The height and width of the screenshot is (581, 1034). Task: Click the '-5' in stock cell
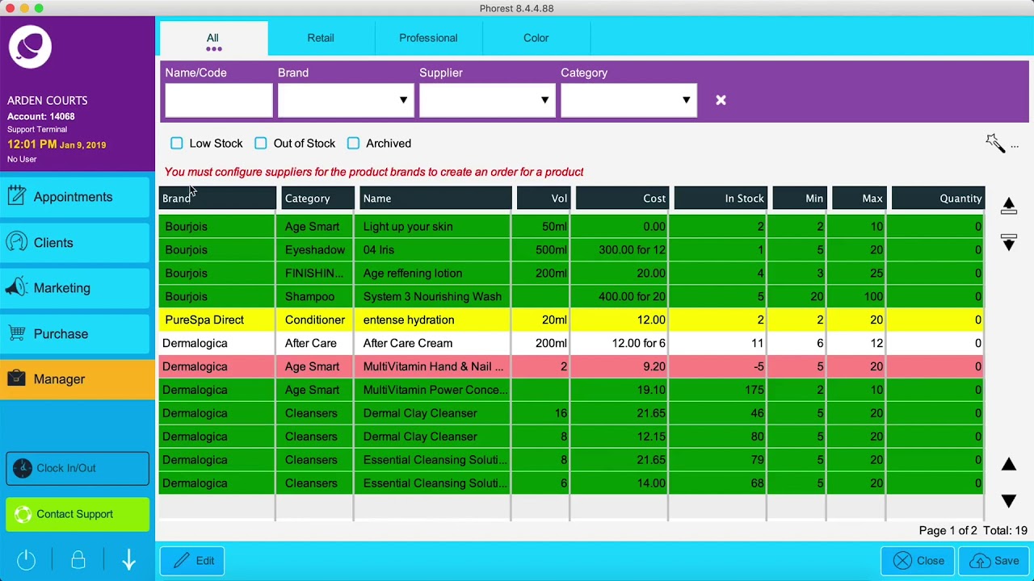click(719, 367)
